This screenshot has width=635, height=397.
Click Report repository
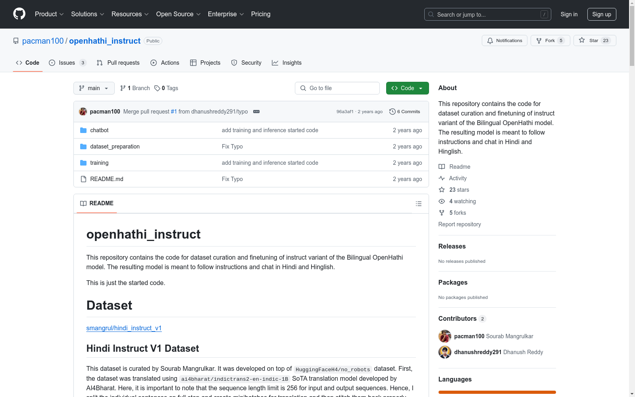tap(460, 224)
